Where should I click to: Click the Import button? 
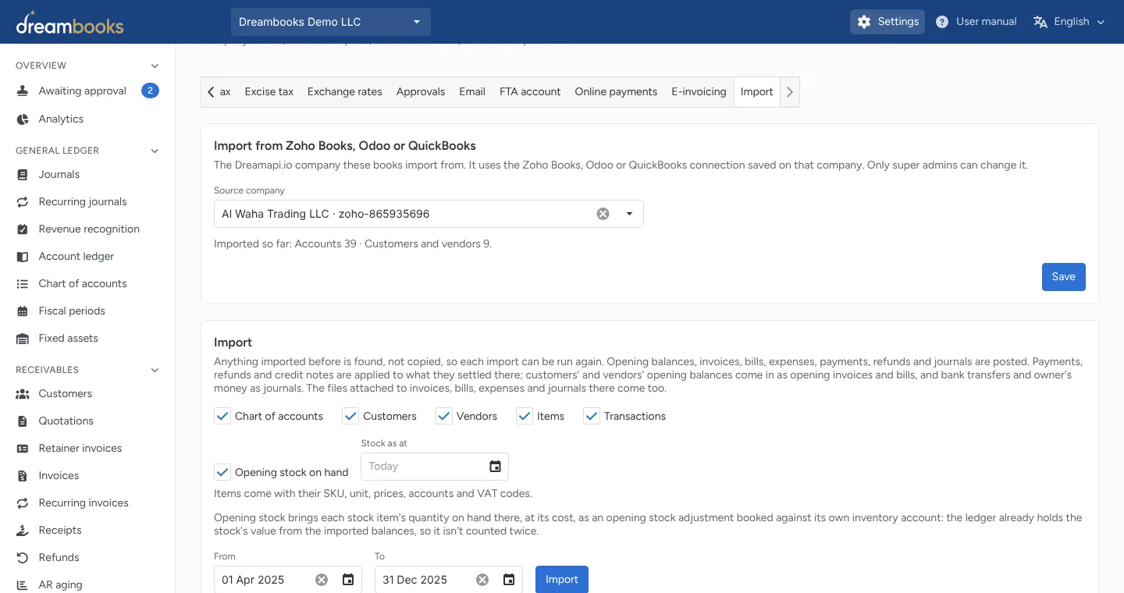click(x=562, y=580)
